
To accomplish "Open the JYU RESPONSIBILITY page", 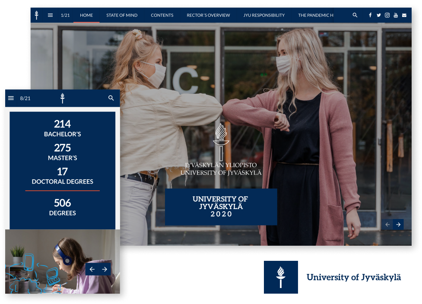I will tap(264, 15).
